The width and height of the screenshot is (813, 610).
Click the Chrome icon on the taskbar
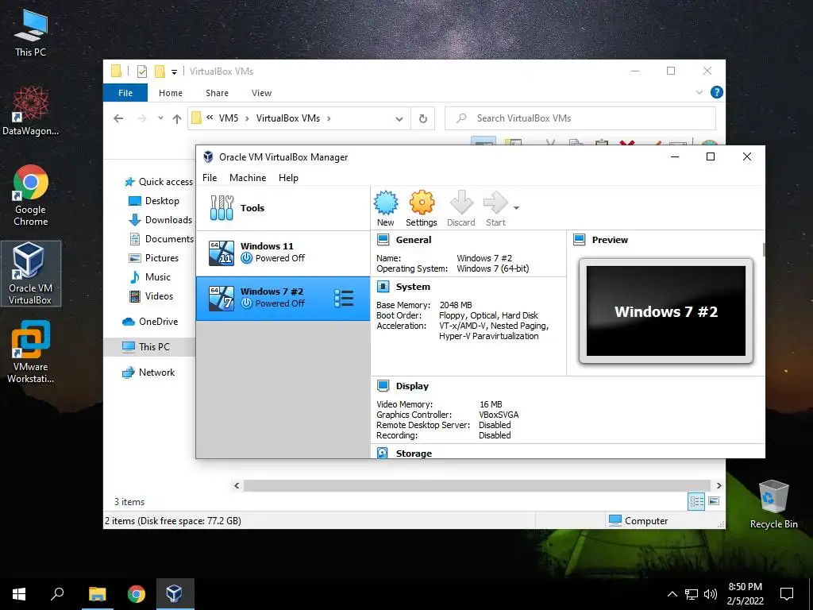pyautogui.click(x=137, y=594)
